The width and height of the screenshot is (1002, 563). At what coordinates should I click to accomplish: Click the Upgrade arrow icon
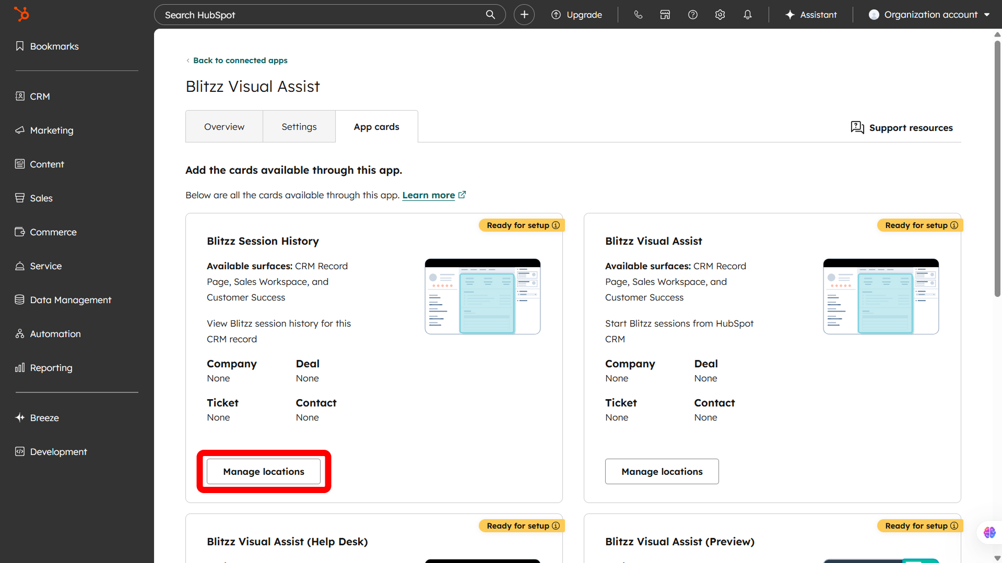[556, 15]
